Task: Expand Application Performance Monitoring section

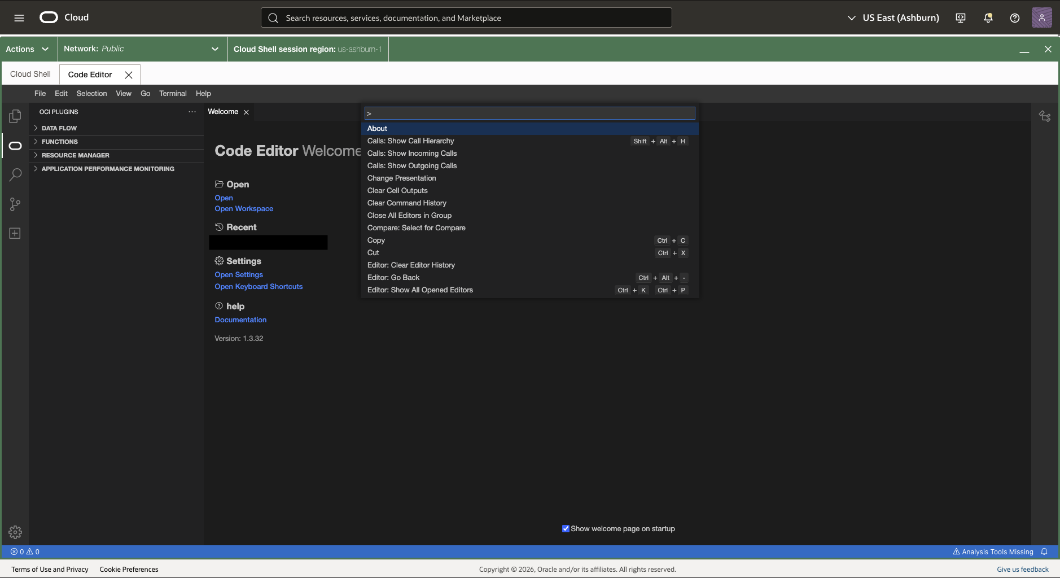Action: coord(116,169)
